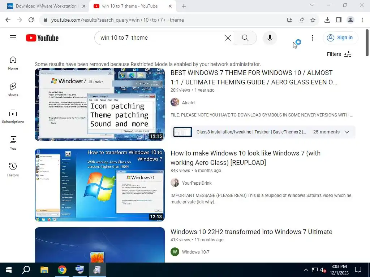Open YouTube settings three-dot menu

tap(313, 38)
